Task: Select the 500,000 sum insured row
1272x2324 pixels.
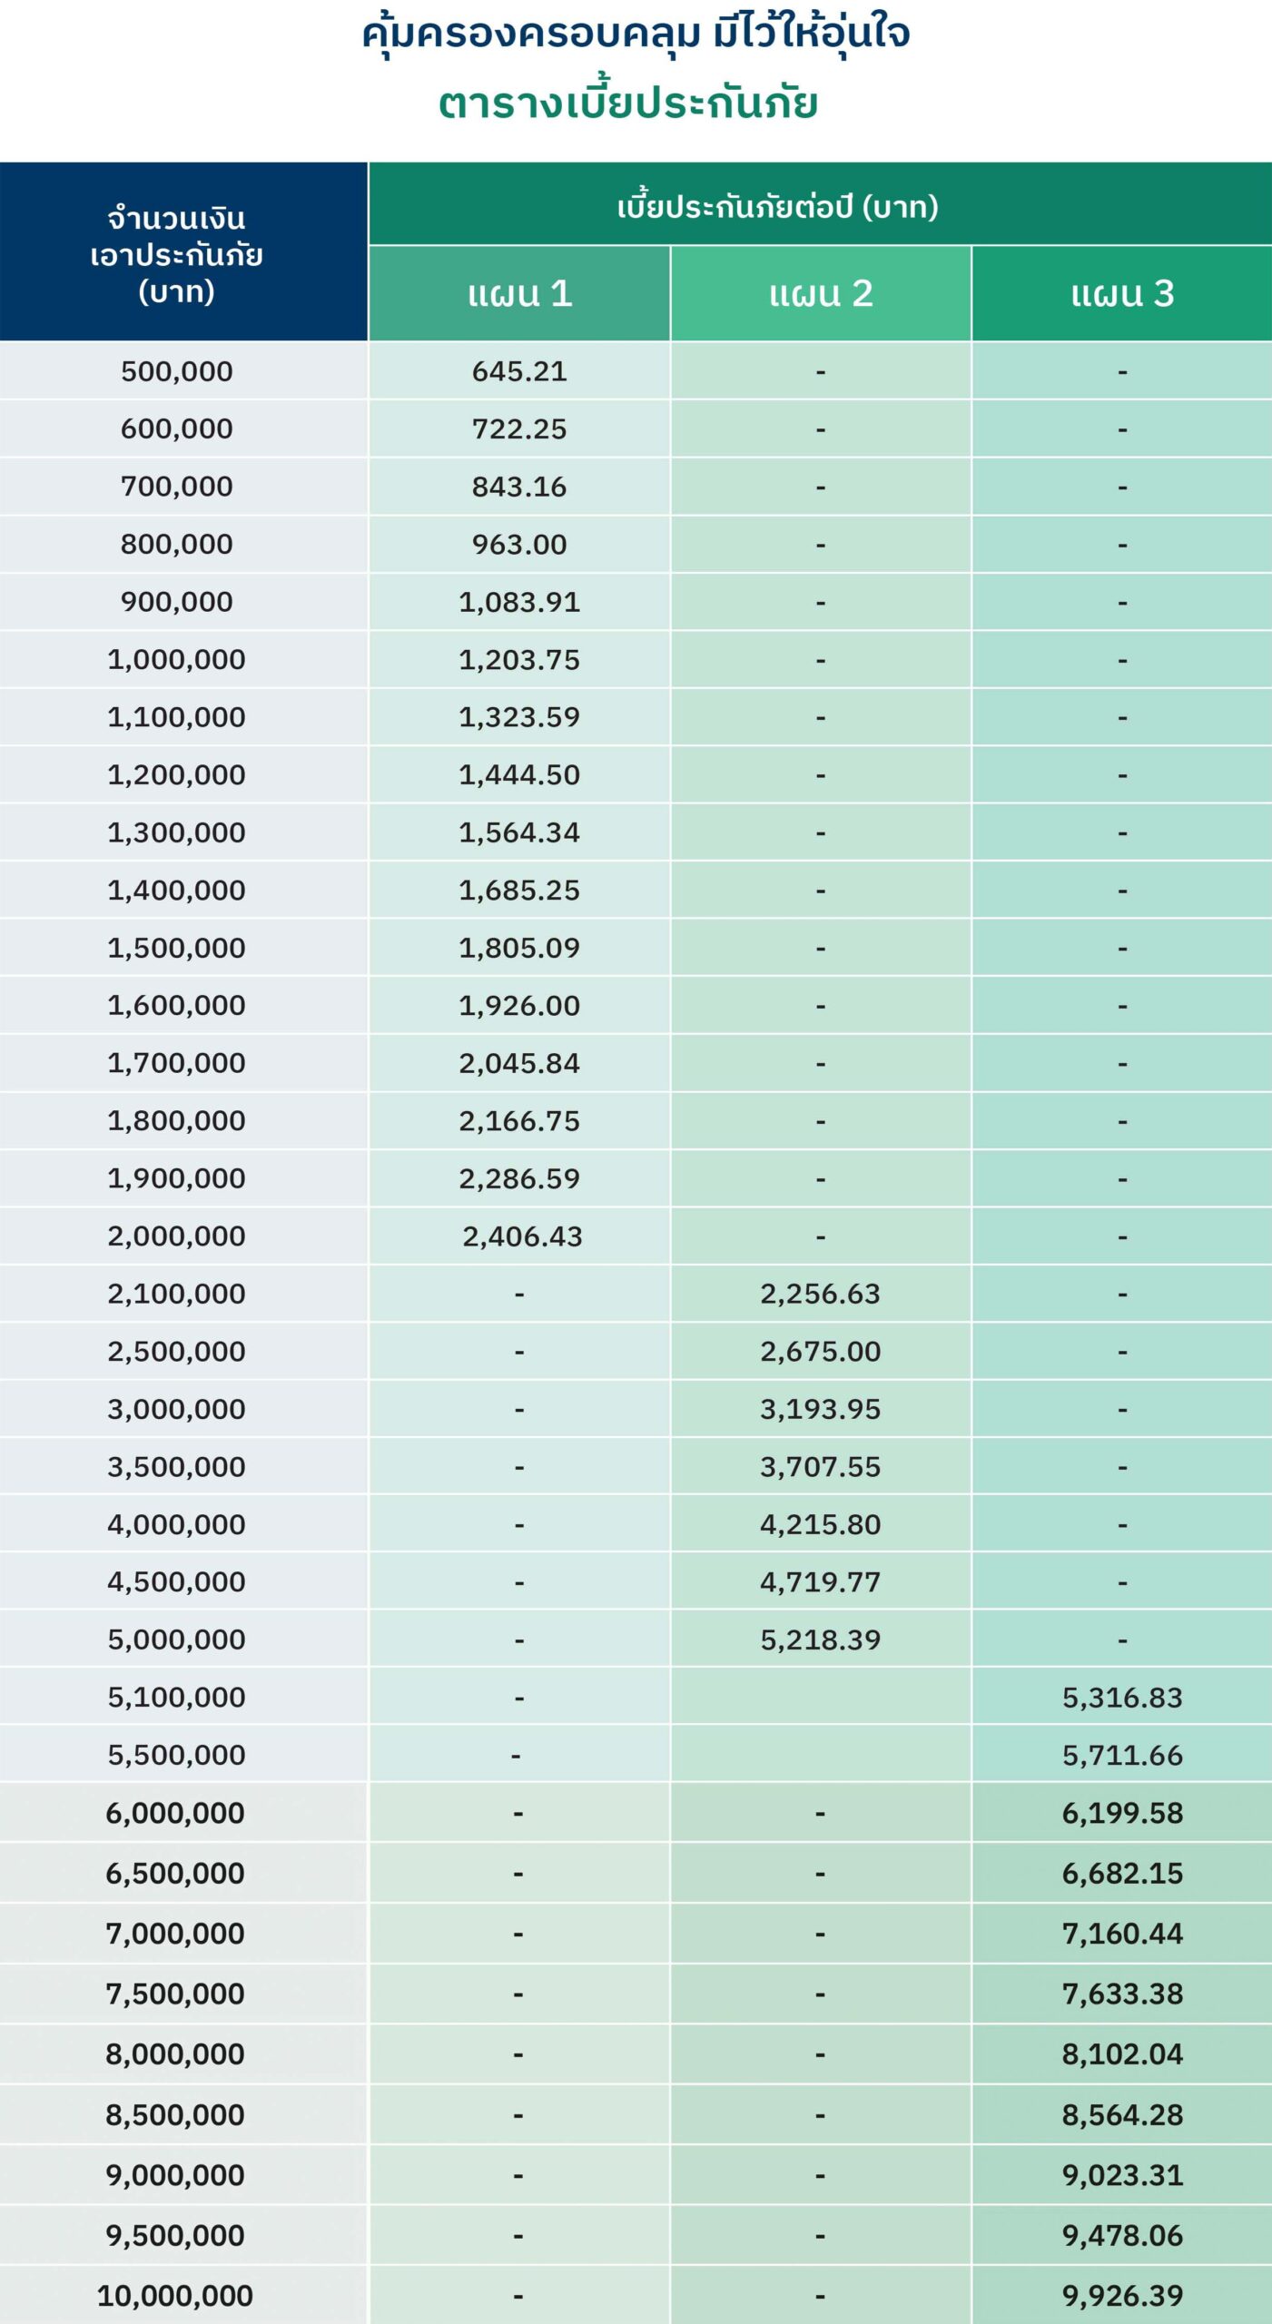Action: coord(177,371)
